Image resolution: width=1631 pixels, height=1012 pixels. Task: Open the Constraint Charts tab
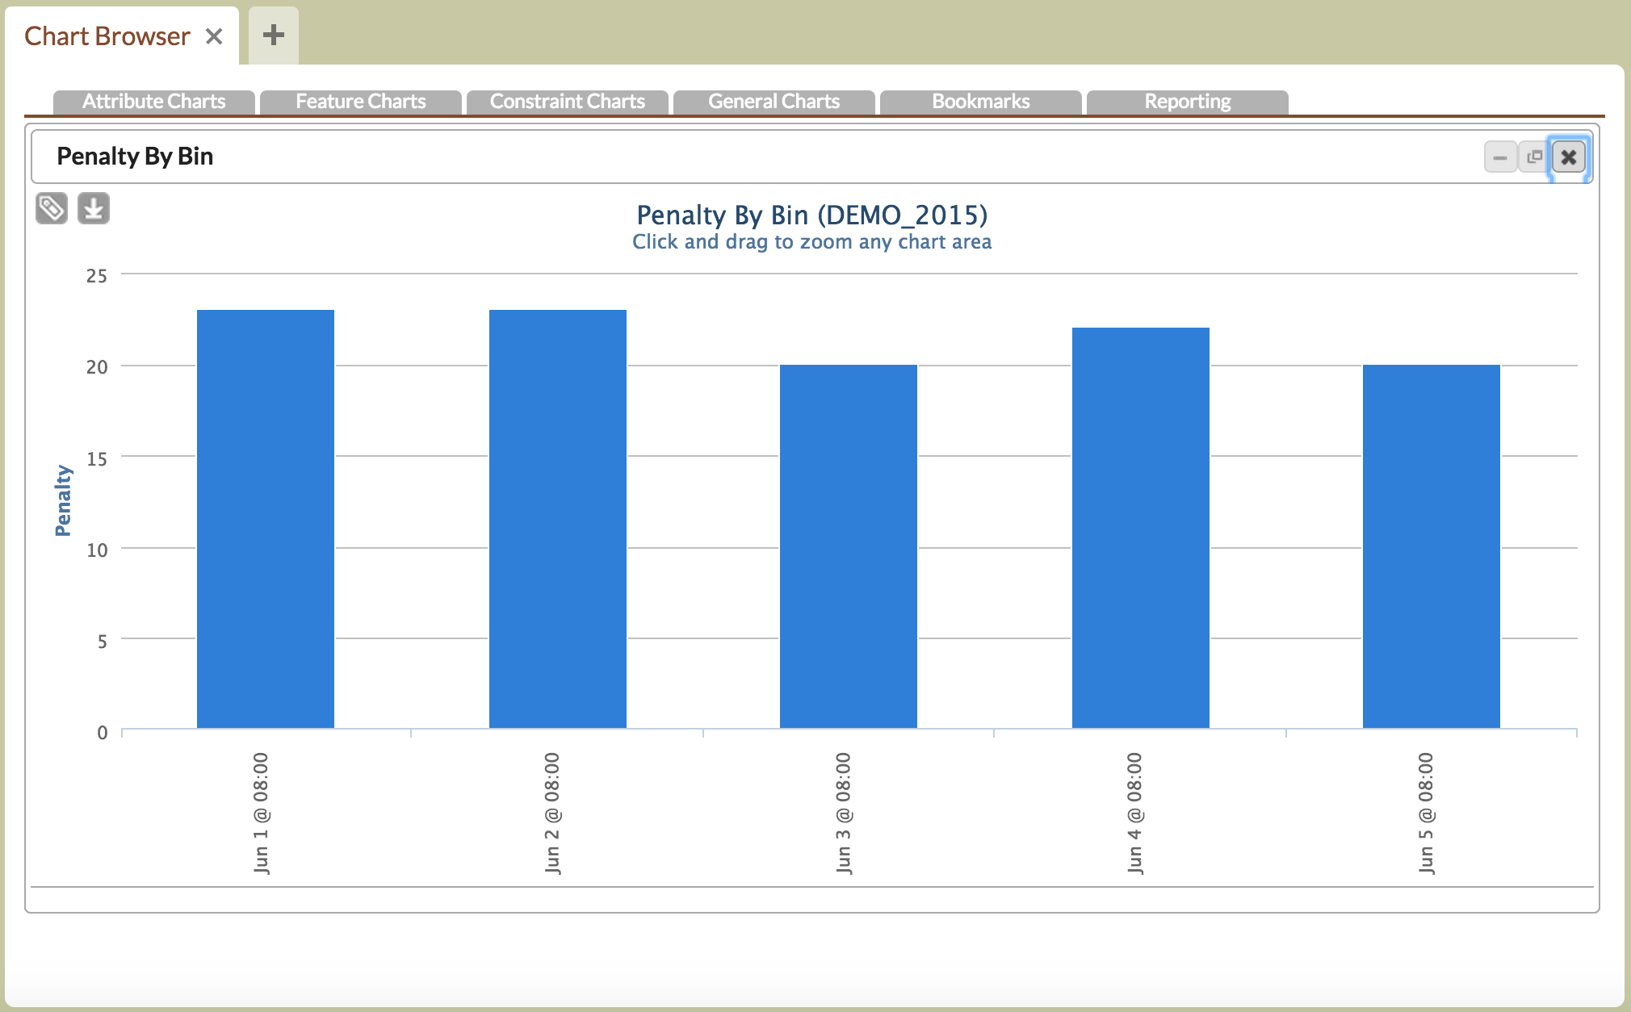568,102
